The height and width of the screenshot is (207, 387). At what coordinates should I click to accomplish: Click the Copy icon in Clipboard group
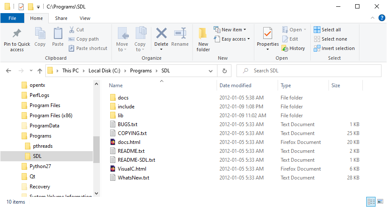(x=40, y=33)
